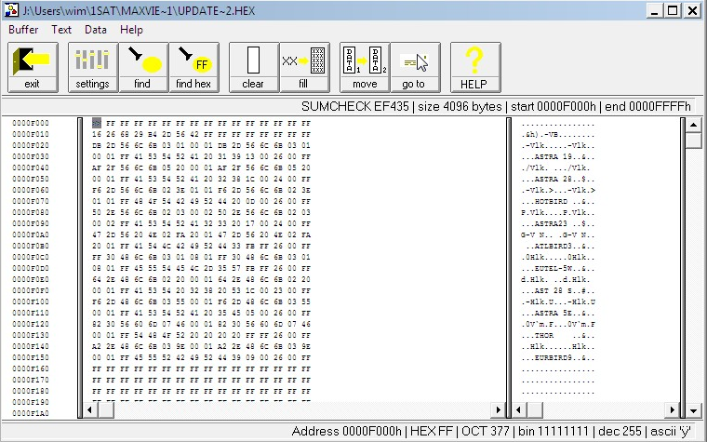Click ASCII text 'ASTRA 19'
The image size is (707, 442).
tap(553, 157)
